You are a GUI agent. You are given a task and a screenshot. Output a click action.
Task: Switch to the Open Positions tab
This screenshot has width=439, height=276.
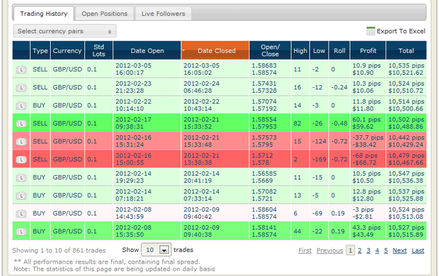(104, 14)
